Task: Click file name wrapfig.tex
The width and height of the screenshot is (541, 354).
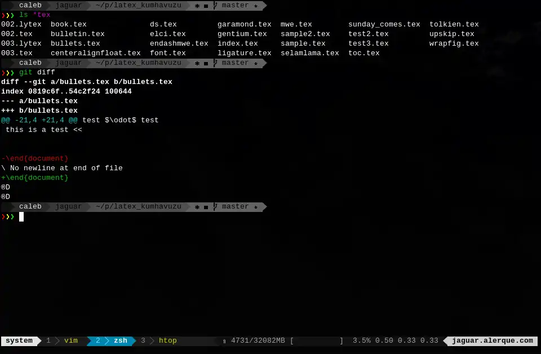Action: [x=454, y=43]
